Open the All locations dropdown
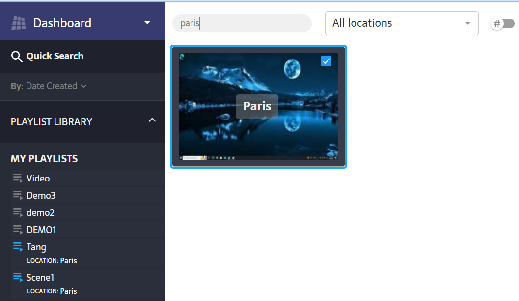Screen dimensions: 519x301 (x=401, y=23)
